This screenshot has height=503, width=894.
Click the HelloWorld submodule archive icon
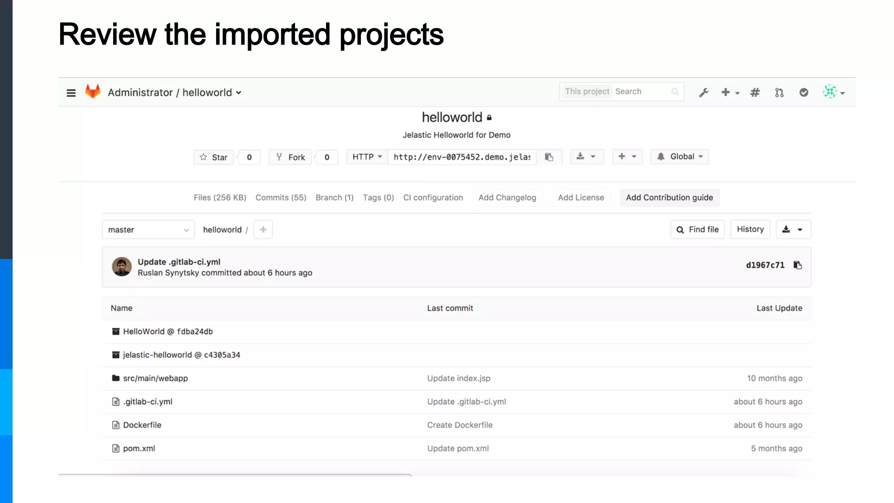click(x=116, y=331)
